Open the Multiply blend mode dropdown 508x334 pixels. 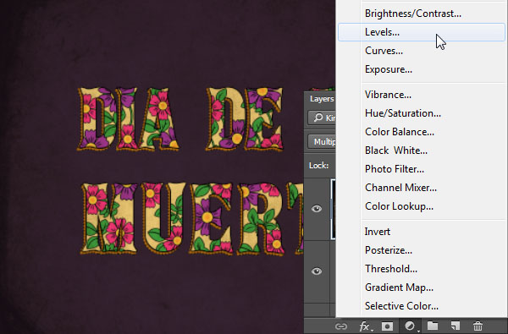[x=322, y=142]
